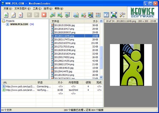This screenshot has height=113, width=159.
Task: Select file 2012523103741.png
Action: coord(65,43)
